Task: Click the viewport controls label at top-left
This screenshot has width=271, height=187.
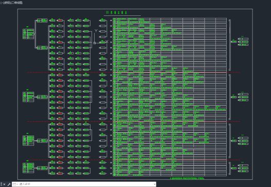Action: tap(11, 3)
